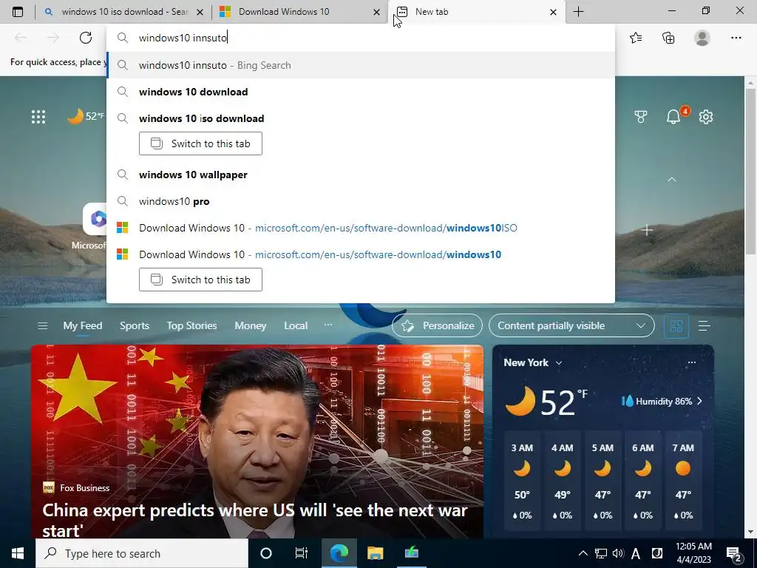Open the pinned green app in taskbar
This screenshot has height=568, width=757.
411,553
